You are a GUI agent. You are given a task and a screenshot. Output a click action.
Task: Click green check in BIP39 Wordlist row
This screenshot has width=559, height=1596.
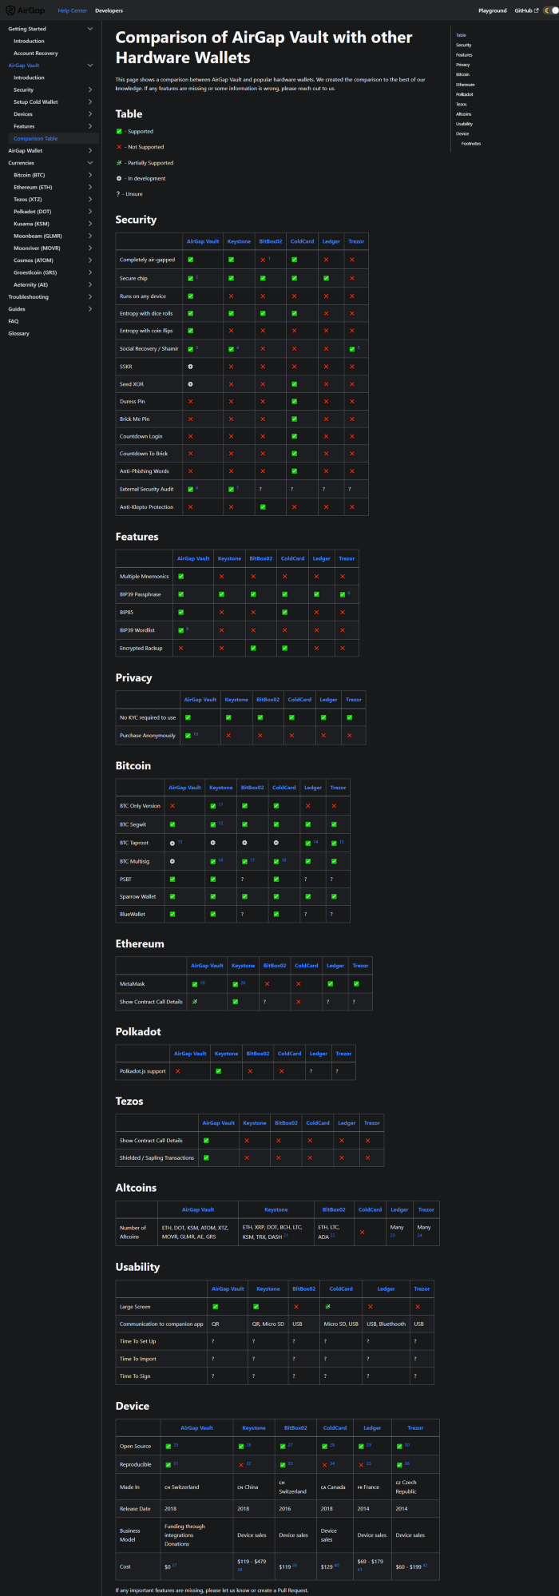click(180, 630)
